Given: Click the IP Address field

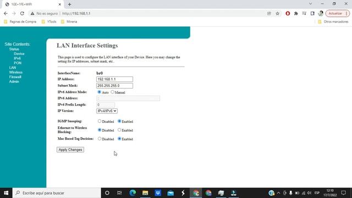Looking at the screenshot, I should click(114, 79).
